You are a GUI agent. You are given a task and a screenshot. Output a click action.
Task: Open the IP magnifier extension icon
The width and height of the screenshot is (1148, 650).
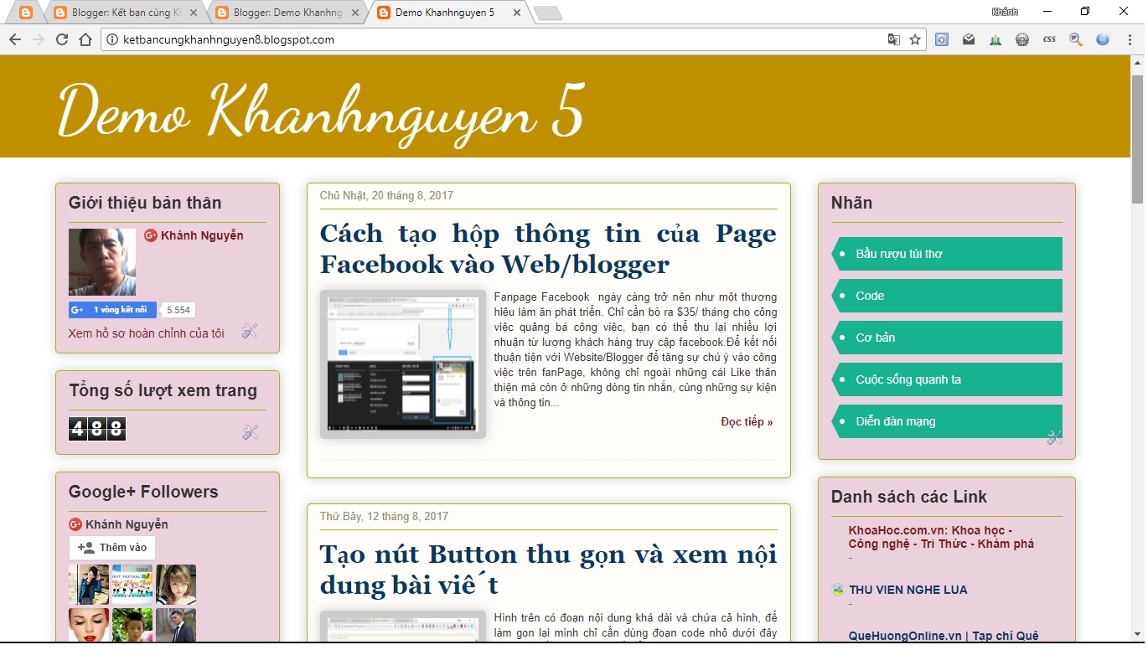[1076, 39]
